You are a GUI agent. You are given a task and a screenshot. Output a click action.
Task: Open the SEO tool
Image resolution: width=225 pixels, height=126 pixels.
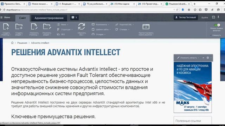[x=61, y=34]
